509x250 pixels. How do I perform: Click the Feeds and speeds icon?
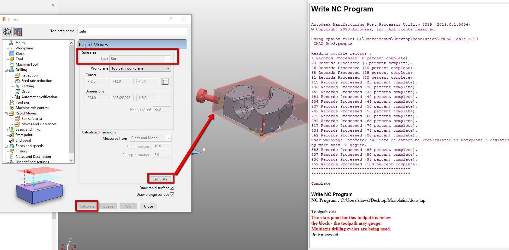11,146
